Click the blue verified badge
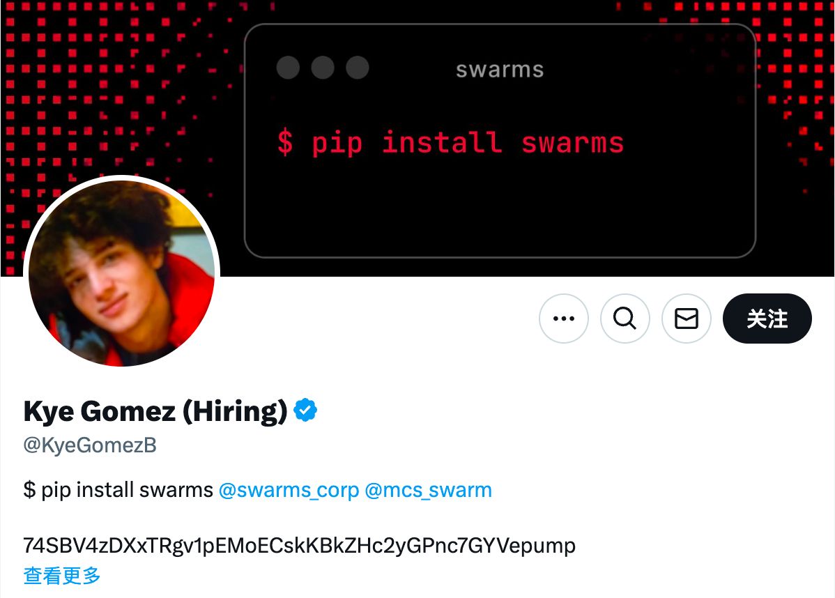The image size is (835, 598). [x=305, y=410]
